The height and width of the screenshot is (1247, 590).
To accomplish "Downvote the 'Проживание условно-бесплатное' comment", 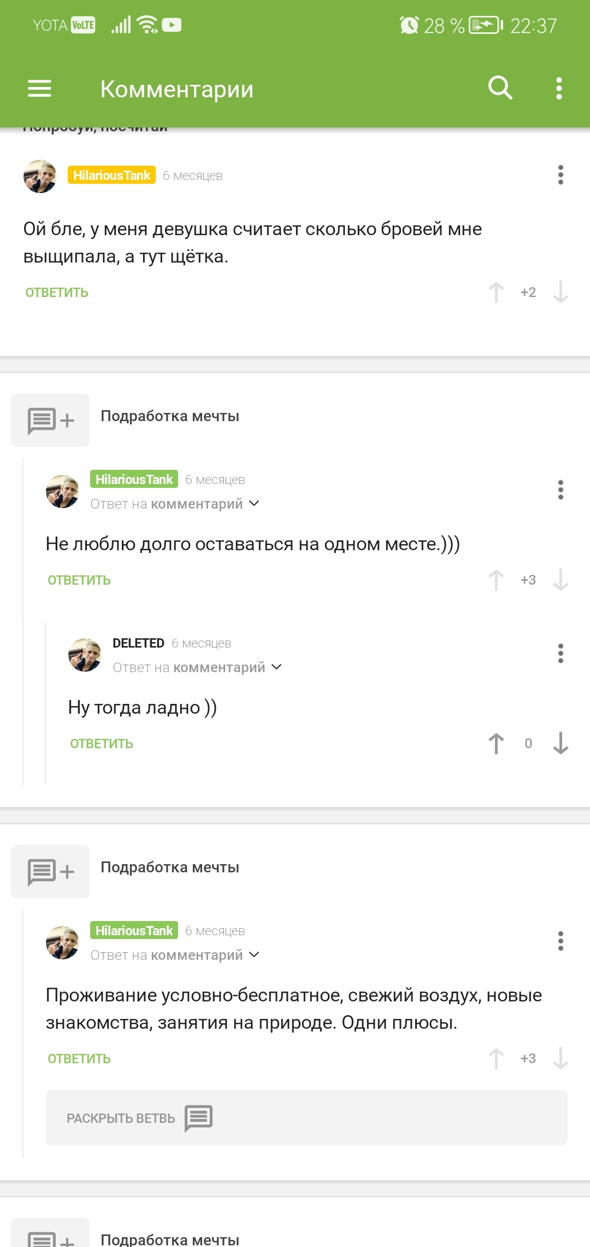I will tap(560, 1059).
